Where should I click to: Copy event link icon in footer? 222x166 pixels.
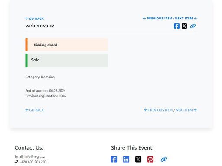pyautogui.click(x=164, y=159)
